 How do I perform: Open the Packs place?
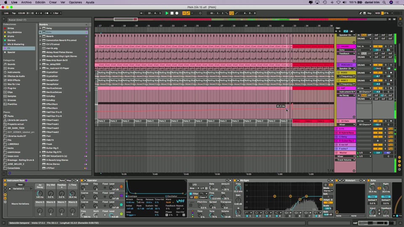point(10,116)
